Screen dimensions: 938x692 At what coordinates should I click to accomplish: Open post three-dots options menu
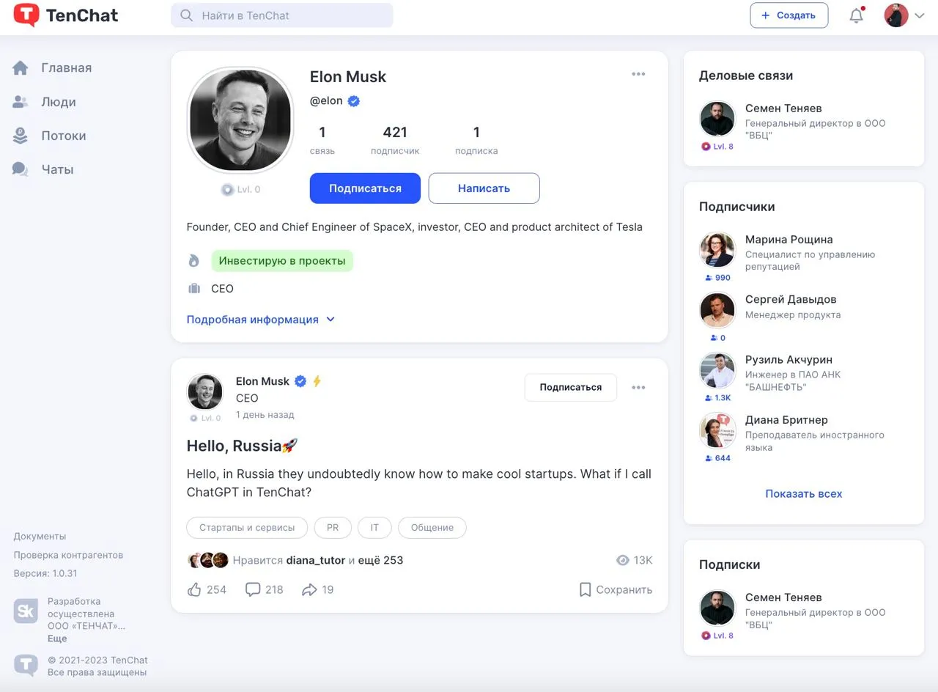tap(638, 388)
